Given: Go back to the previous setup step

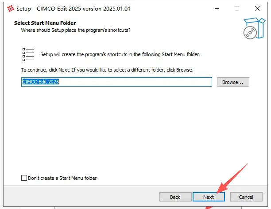Looking at the screenshot, I should 175,197.
